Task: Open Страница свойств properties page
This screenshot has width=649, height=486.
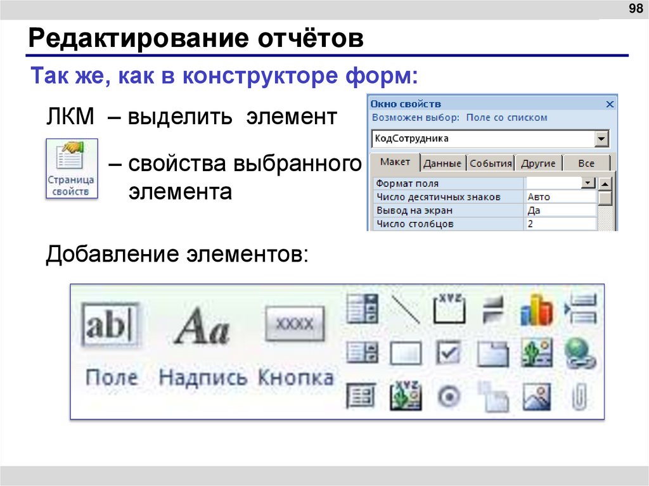Action: 71,168
